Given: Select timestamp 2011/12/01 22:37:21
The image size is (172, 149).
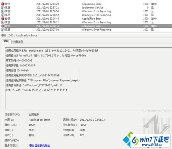Looking at the screenshot, I should pos(48,7).
